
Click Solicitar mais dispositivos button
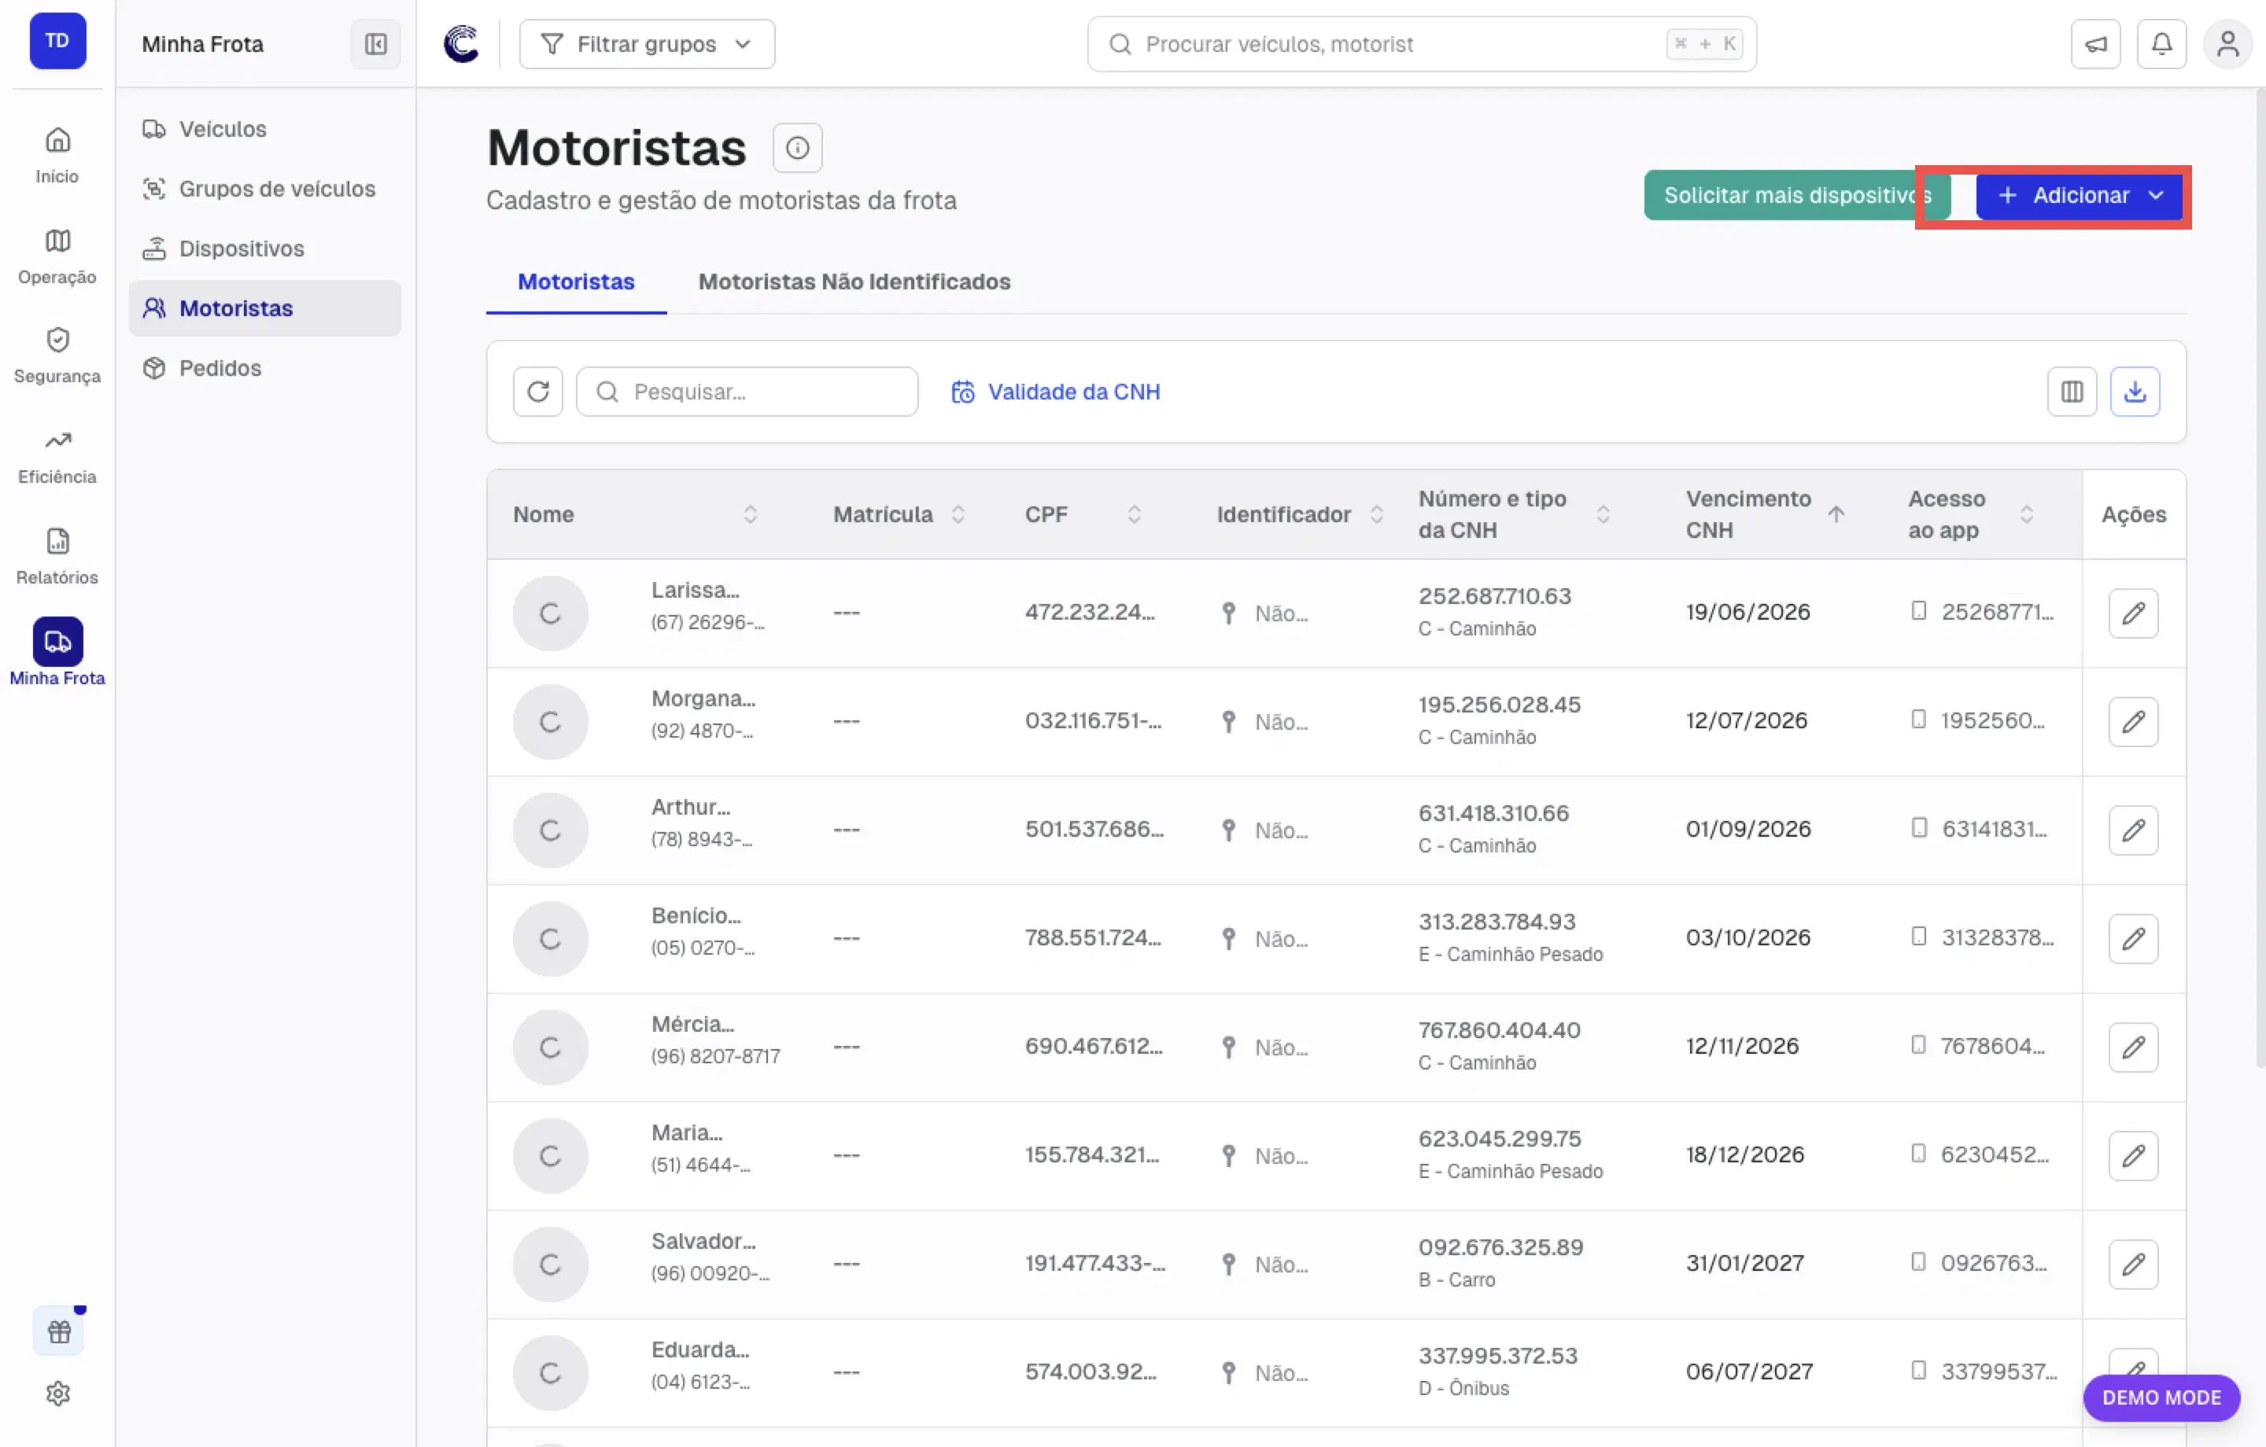[1795, 196]
